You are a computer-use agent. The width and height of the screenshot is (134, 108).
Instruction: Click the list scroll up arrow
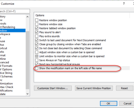pos(28,17)
